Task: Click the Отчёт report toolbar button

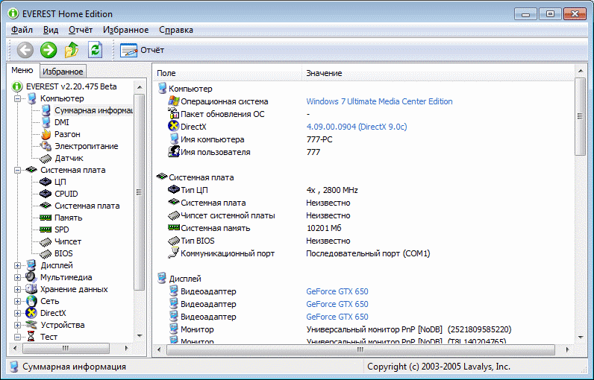Action: (143, 50)
